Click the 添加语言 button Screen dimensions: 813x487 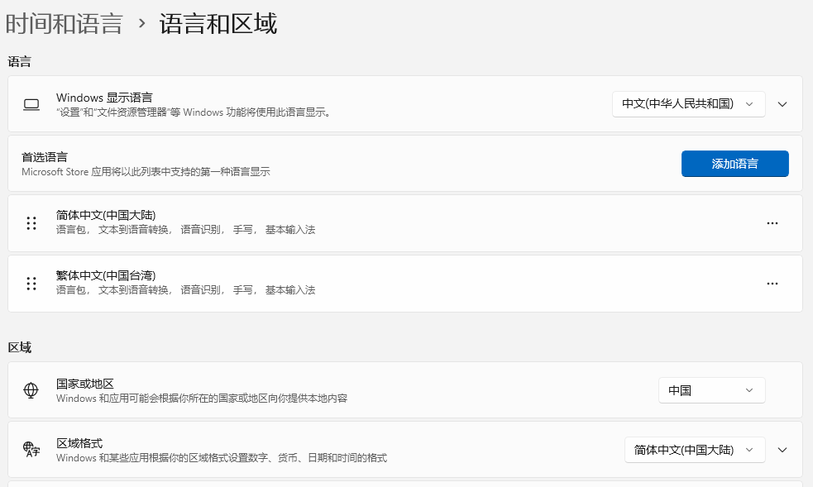tap(734, 164)
